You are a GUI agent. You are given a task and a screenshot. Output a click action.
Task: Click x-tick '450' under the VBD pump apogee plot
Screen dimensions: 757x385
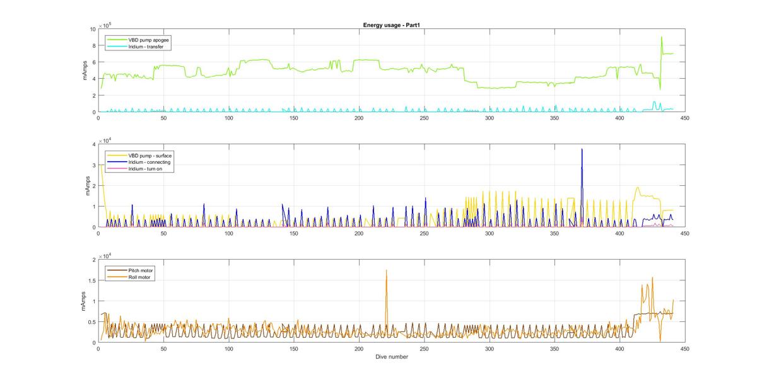[x=684, y=118]
